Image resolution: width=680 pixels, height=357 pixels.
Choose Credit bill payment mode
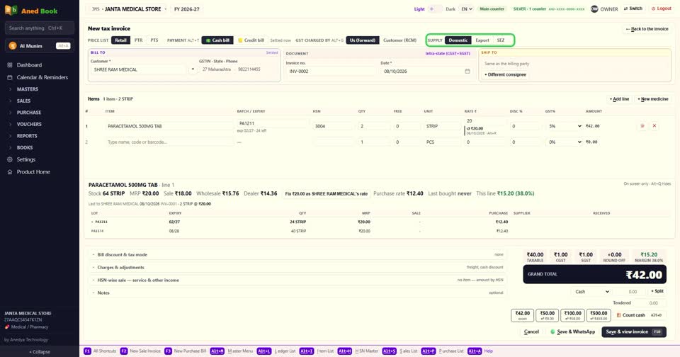pos(251,40)
